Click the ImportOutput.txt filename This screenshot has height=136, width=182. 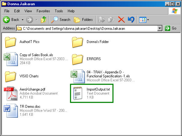point(98,89)
